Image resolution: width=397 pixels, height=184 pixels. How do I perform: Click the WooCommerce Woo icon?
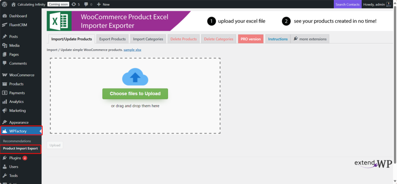[x=5, y=75]
